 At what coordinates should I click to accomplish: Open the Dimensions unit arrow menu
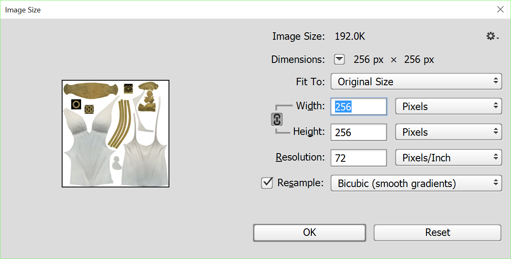coord(339,60)
